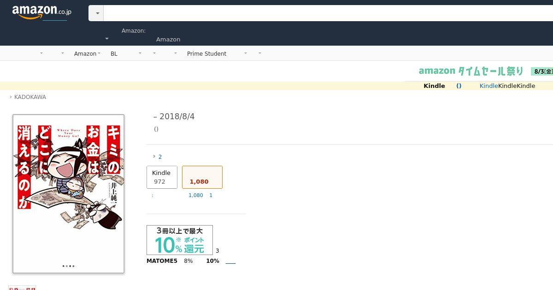The height and width of the screenshot is (290, 553).
Task: Focus the main search input field
Action: (x=328, y=13)
